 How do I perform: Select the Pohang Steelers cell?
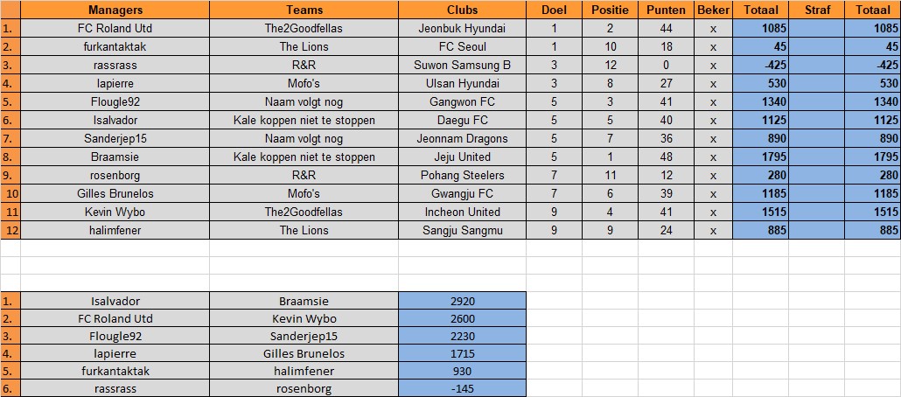click(462, 175)
